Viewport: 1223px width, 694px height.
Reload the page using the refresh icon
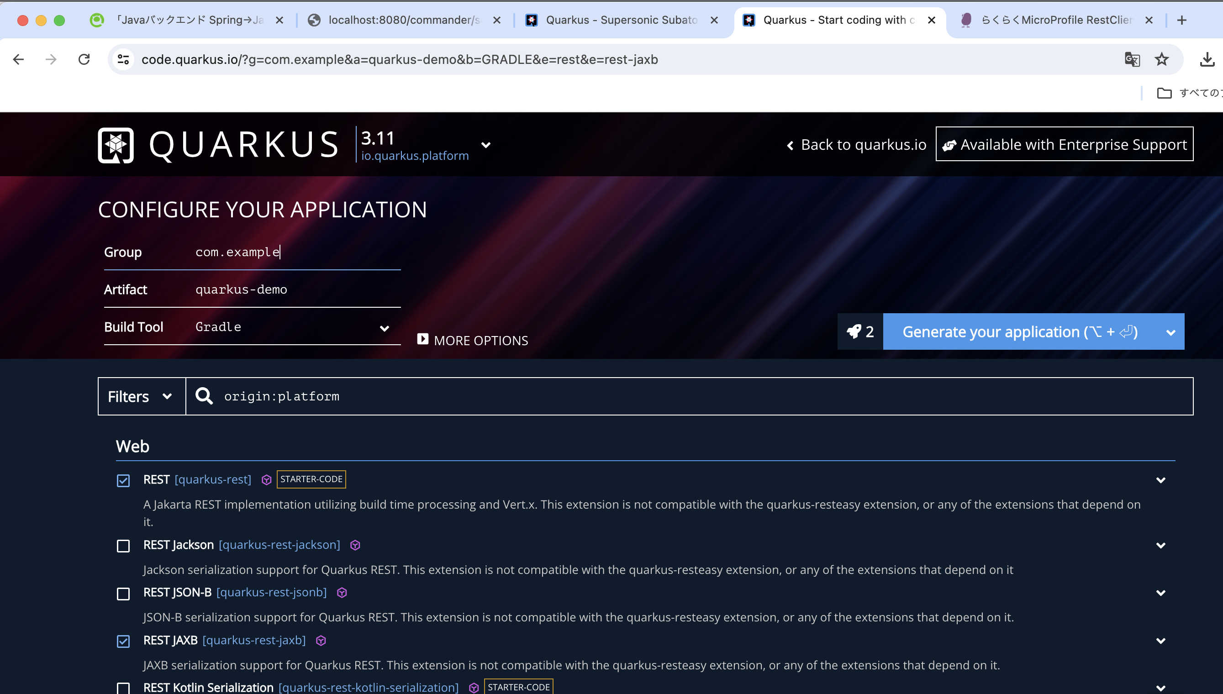pos(84,59)
